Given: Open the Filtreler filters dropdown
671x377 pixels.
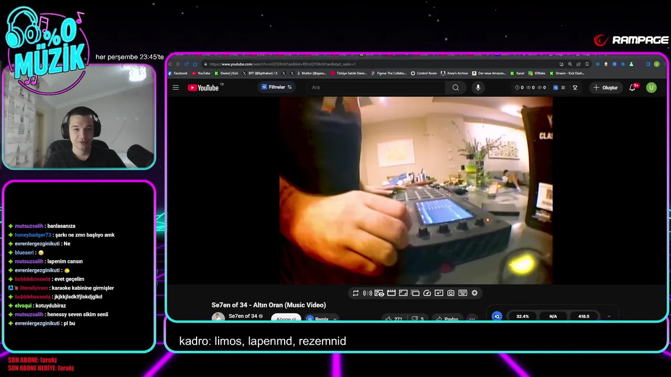Looking at the screenshot, I should click(277, 87).
